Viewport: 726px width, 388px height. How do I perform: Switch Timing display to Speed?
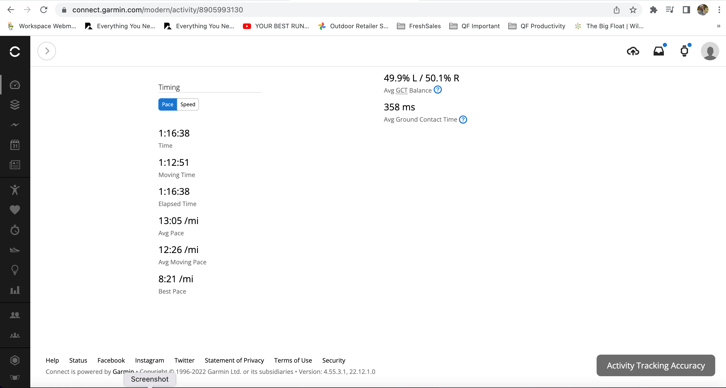coord(188,104)
